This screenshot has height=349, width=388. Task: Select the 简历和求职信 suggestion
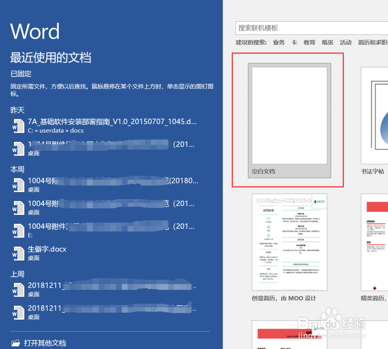[x=372, y=42]
